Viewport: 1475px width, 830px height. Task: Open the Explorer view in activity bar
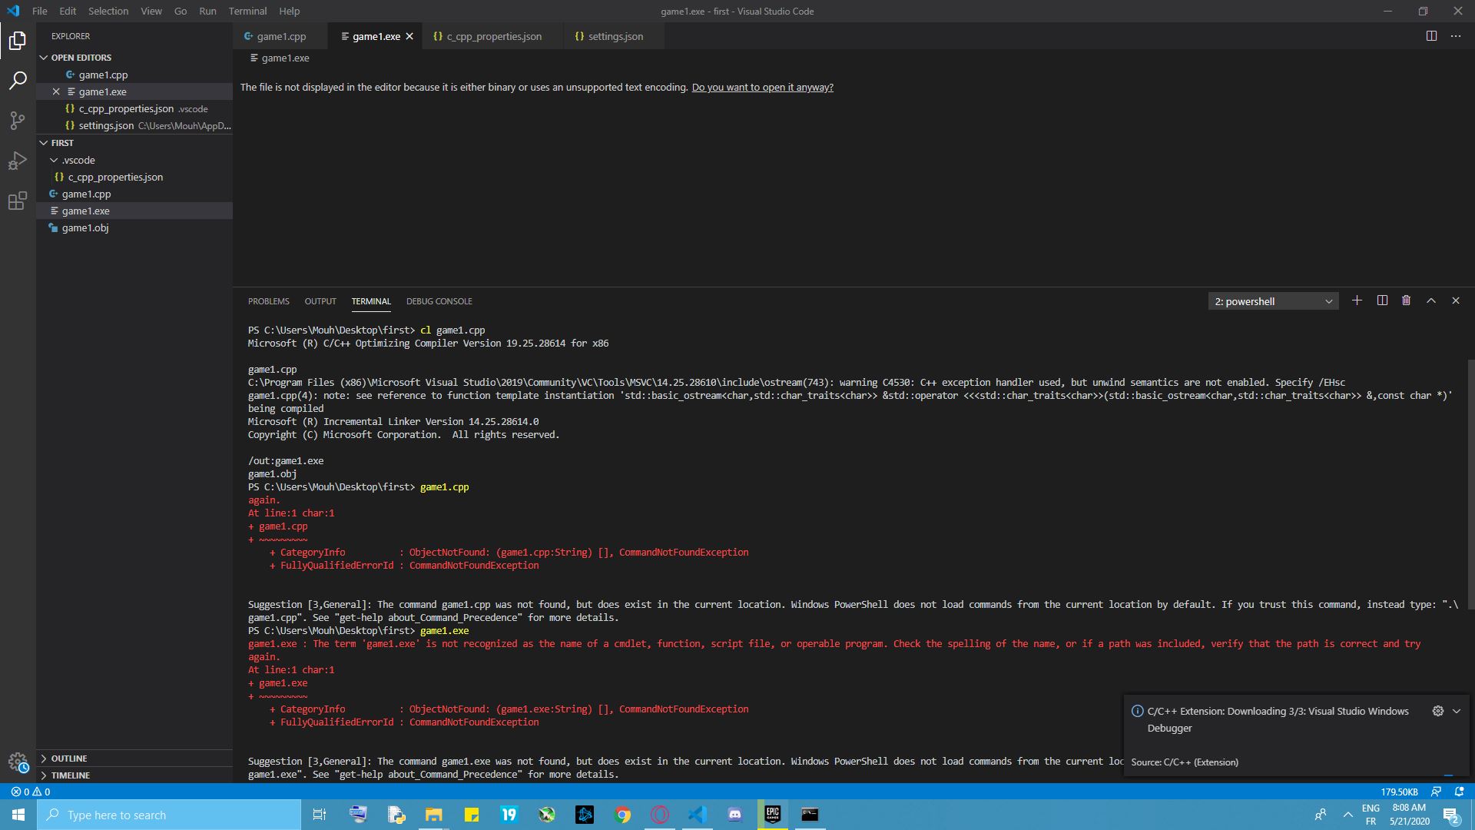(x=18, y=40)
